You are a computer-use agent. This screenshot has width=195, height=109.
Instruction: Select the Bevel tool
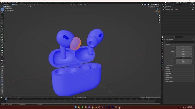pos(2,40)
